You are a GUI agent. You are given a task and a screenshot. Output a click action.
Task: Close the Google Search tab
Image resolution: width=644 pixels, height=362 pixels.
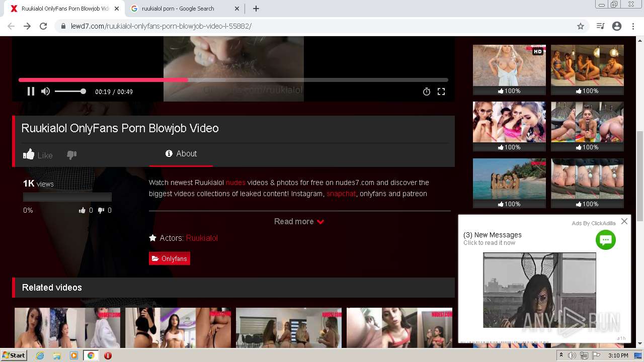click(237, 9)
